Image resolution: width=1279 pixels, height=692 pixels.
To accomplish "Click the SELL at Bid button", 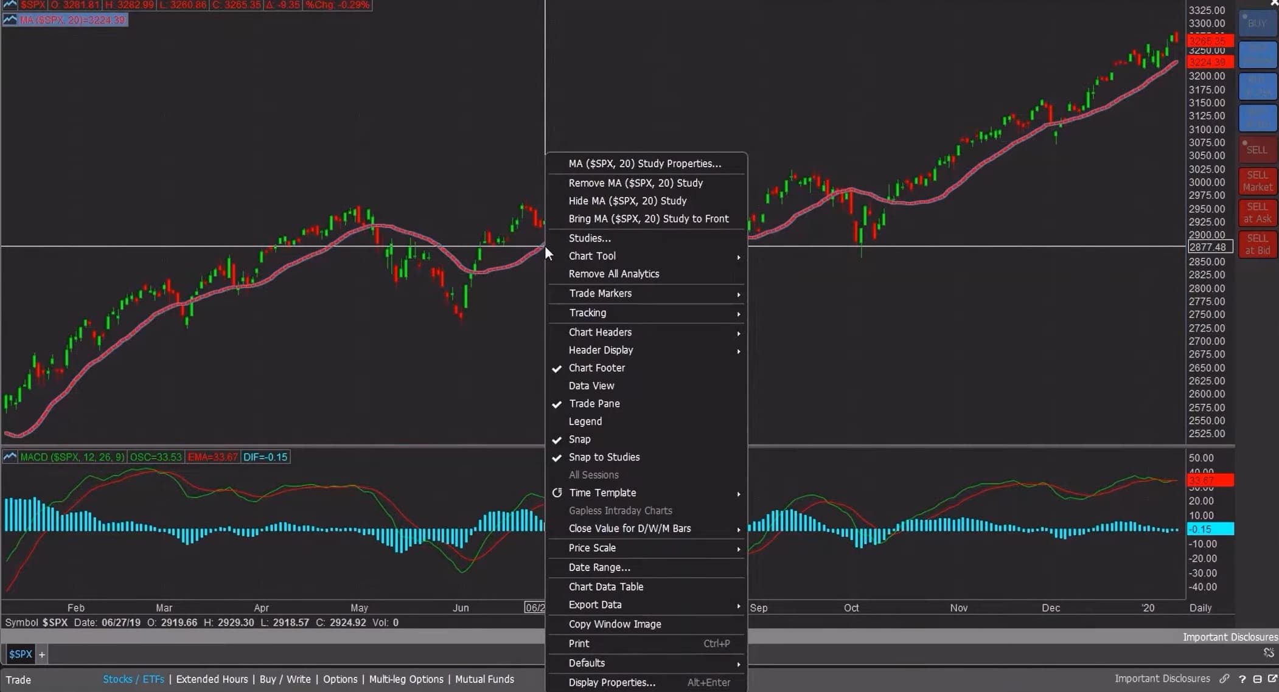I will [x=1257, y=244].
